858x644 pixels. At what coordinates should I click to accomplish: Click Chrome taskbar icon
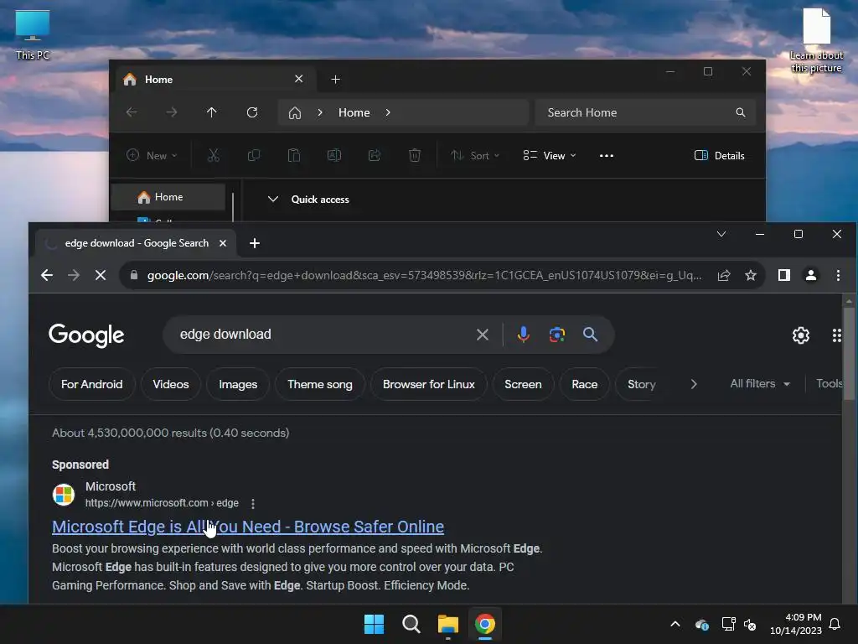coord(485,624)
